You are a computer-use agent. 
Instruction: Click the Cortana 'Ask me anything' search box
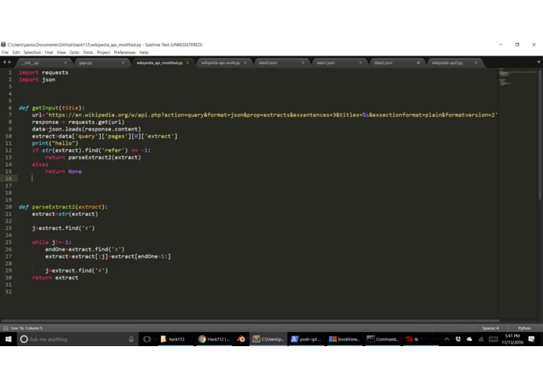77,339
